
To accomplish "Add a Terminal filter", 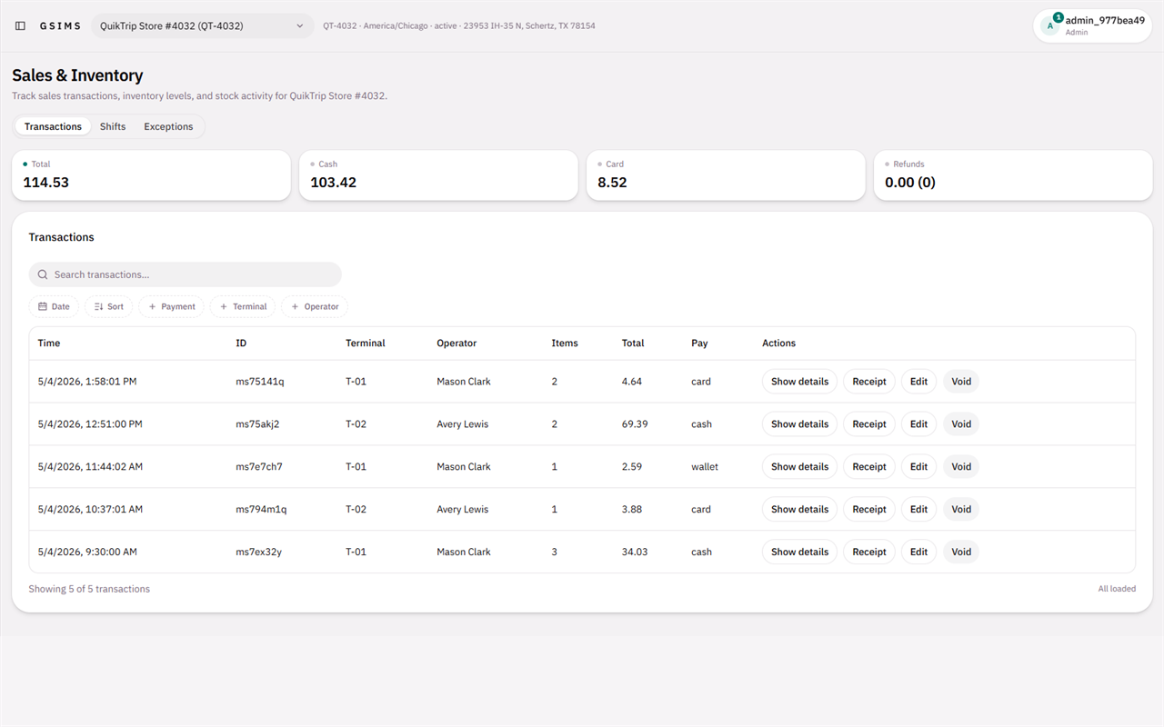I will pyautogui.click(x=243, y=307).
